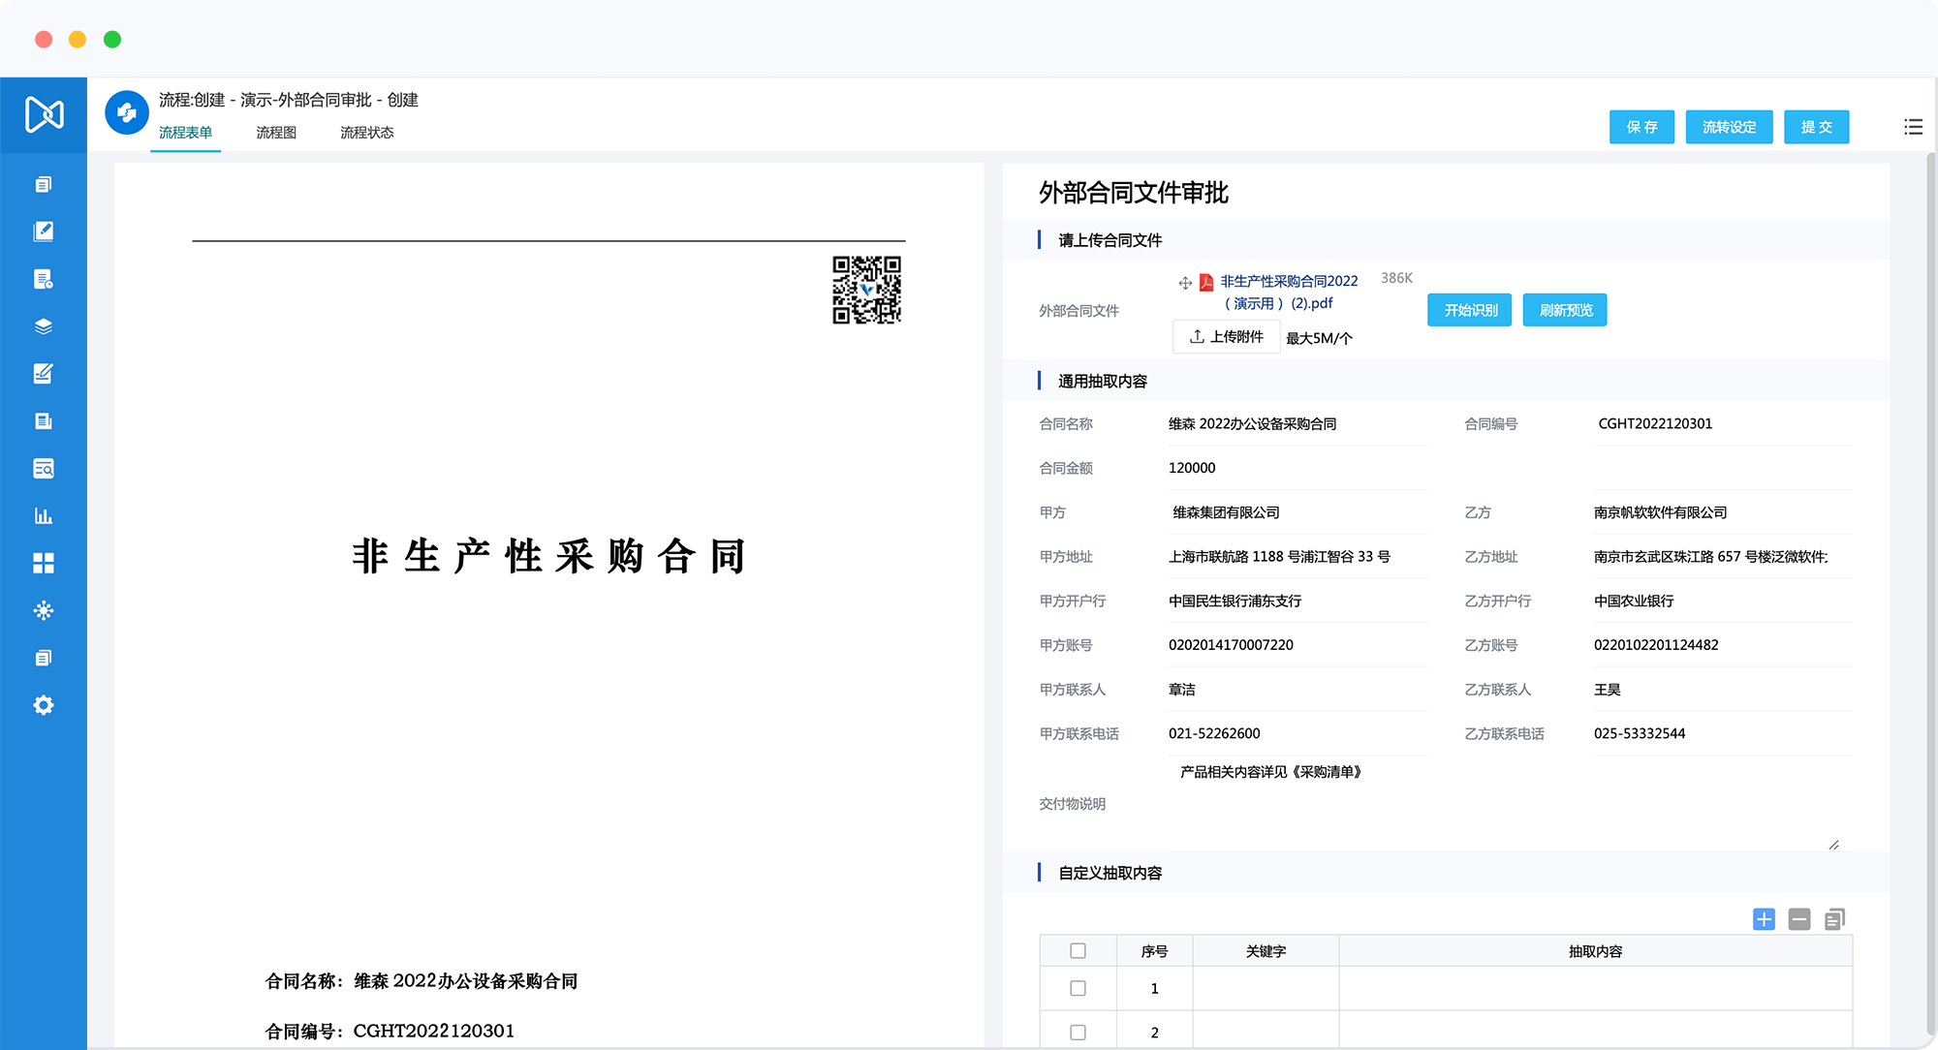The height and width of the screenshot is (1050, 1938).
Task: Click the 开始识别 button
Action: [1469, 310]
